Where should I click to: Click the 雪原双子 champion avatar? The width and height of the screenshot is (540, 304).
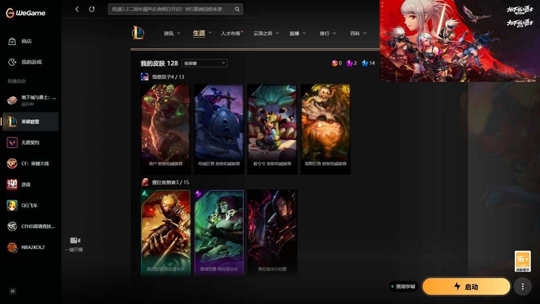tap(145, 76)
